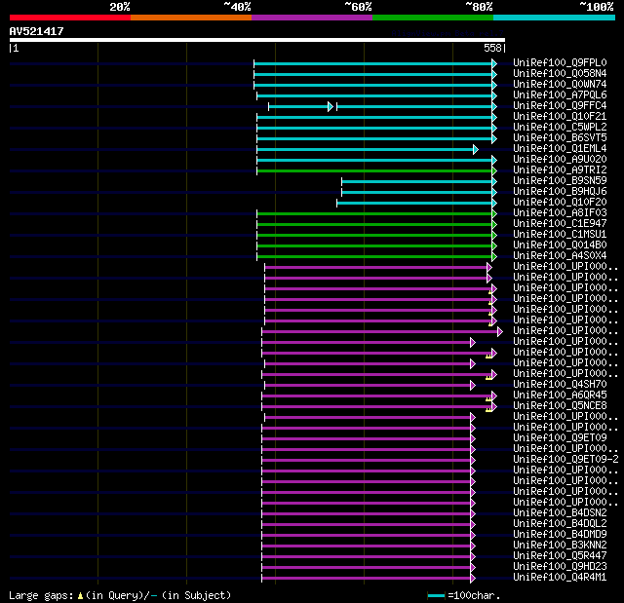Select the UniRef100_Q014B0 label

[x=560, y=245]
